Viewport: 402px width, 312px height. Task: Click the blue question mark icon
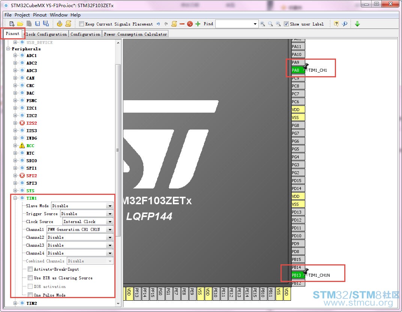pyautogui.click(x=345, y=24)
